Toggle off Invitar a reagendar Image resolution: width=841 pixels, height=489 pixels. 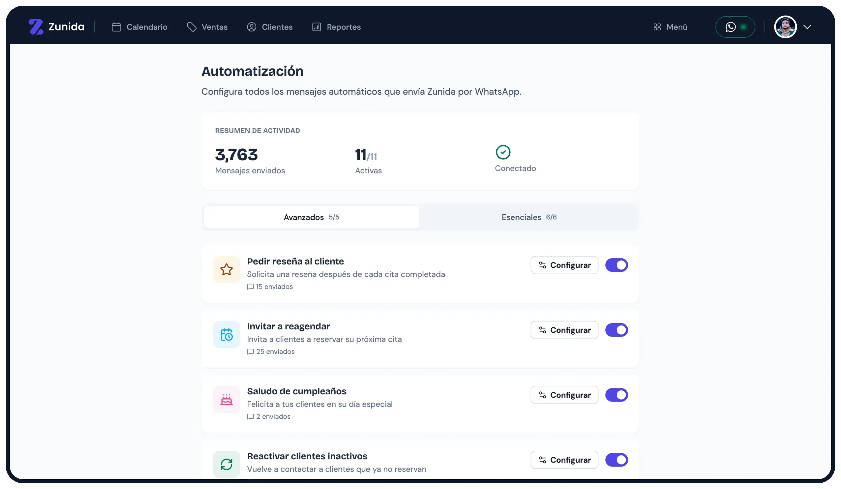point(616,330)
